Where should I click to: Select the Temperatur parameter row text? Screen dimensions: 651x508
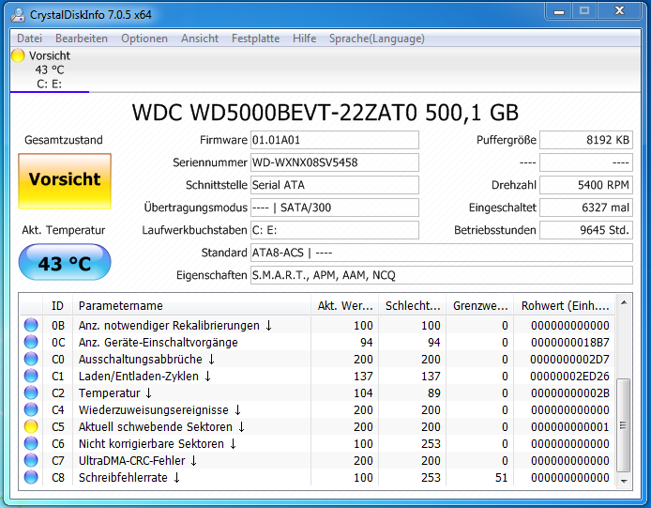point(115,393)
